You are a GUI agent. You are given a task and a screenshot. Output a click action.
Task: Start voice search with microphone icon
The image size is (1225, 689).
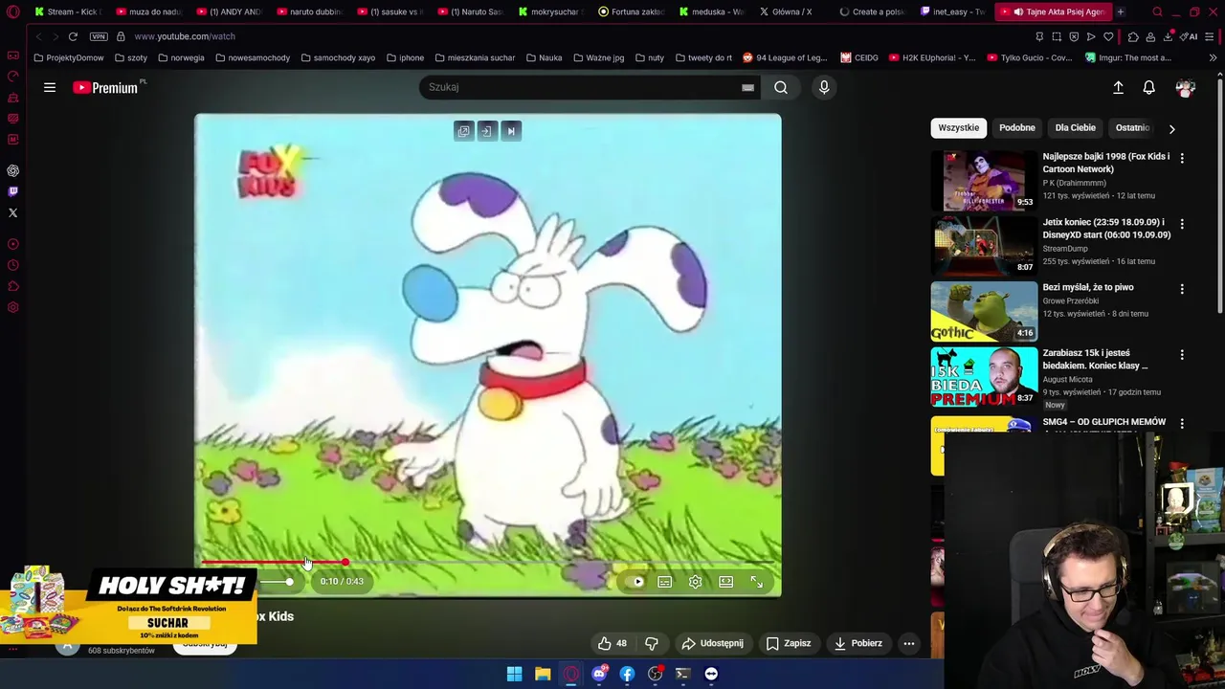pos(824,87)
